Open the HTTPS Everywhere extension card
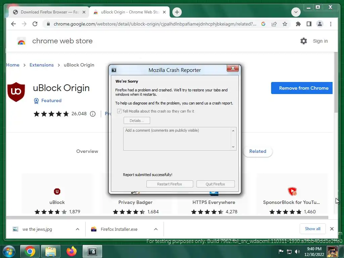Viewport: 344px width, 258px height. 214,202
